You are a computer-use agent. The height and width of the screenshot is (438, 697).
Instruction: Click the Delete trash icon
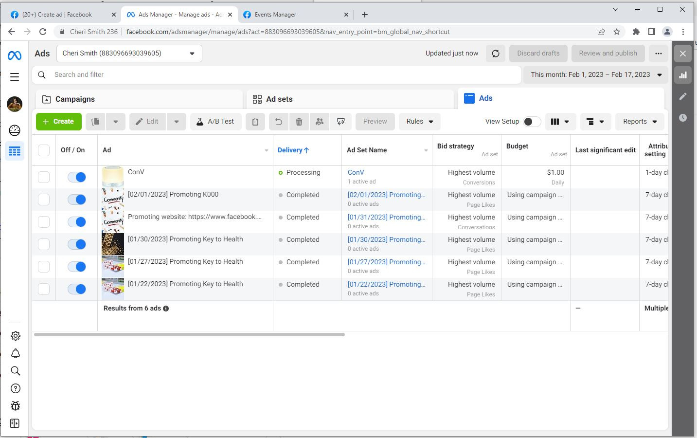[299, 122]
